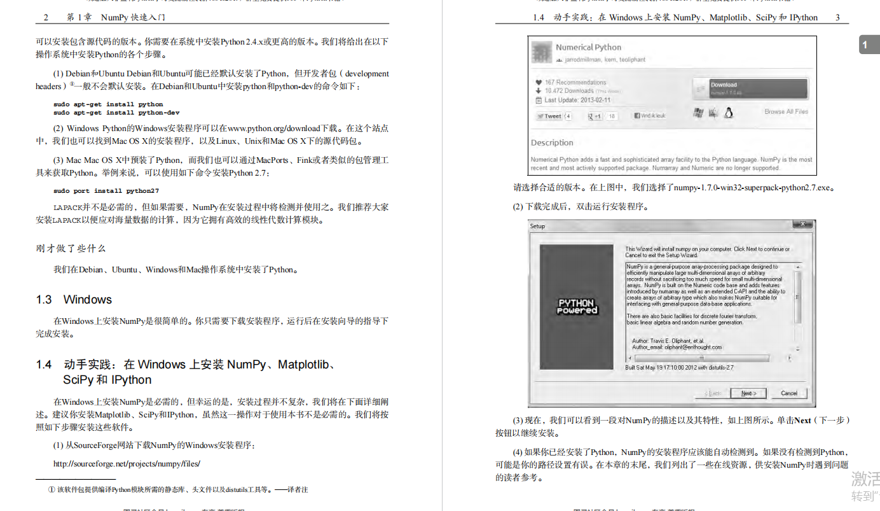Click the 'Setup' title bar text of wizard
This screenshot has width=880, height=511.
[x=537, y=226]
